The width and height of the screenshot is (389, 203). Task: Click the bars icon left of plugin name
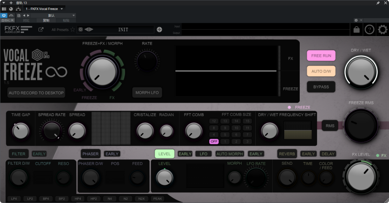click(4, 9)
